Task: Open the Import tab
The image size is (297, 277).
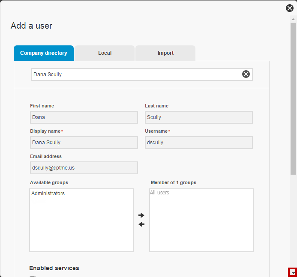Action: pyautogui.click(x=165, y=53)
